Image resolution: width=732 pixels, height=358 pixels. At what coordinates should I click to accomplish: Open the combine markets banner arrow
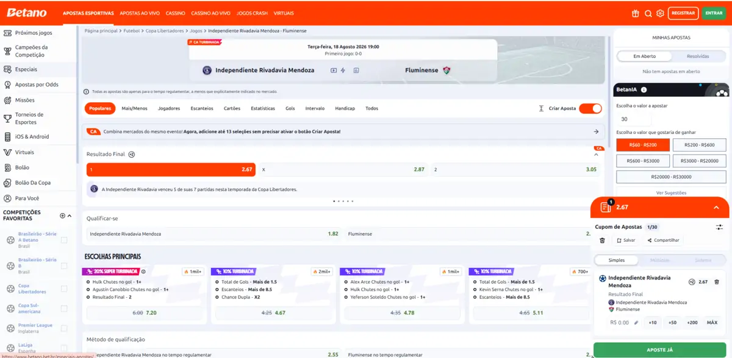(x=596, y=132)
